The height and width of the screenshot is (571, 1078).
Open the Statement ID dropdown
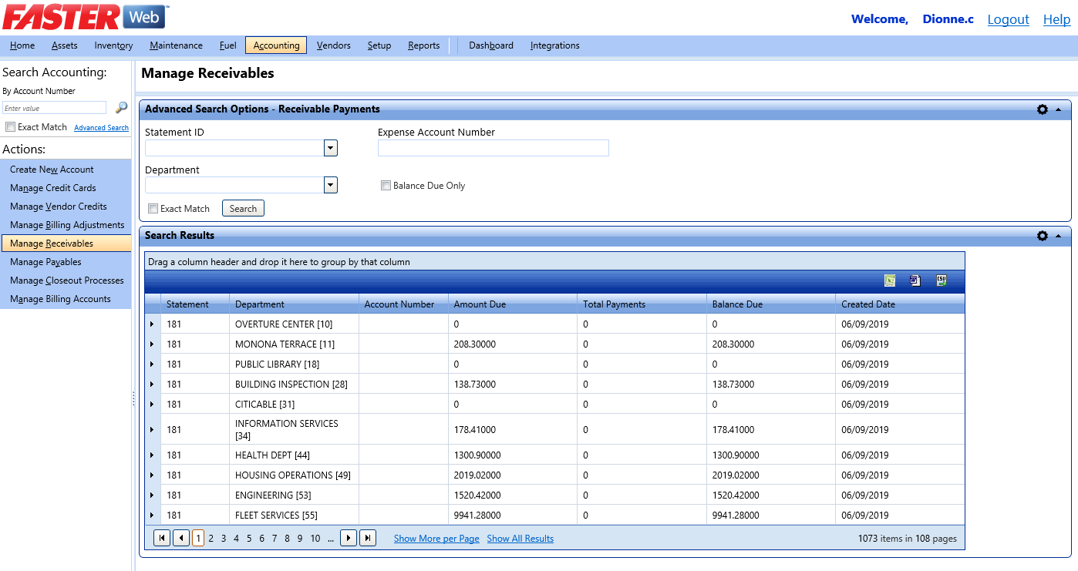point(331,148)
